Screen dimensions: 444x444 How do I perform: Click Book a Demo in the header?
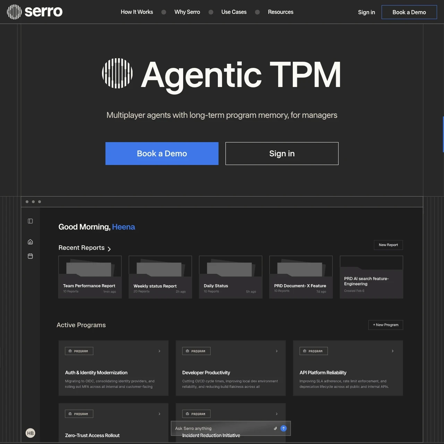(409, 12)
